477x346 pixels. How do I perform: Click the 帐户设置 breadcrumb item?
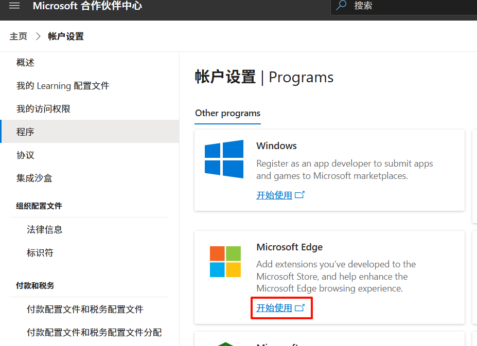point(66,37)
